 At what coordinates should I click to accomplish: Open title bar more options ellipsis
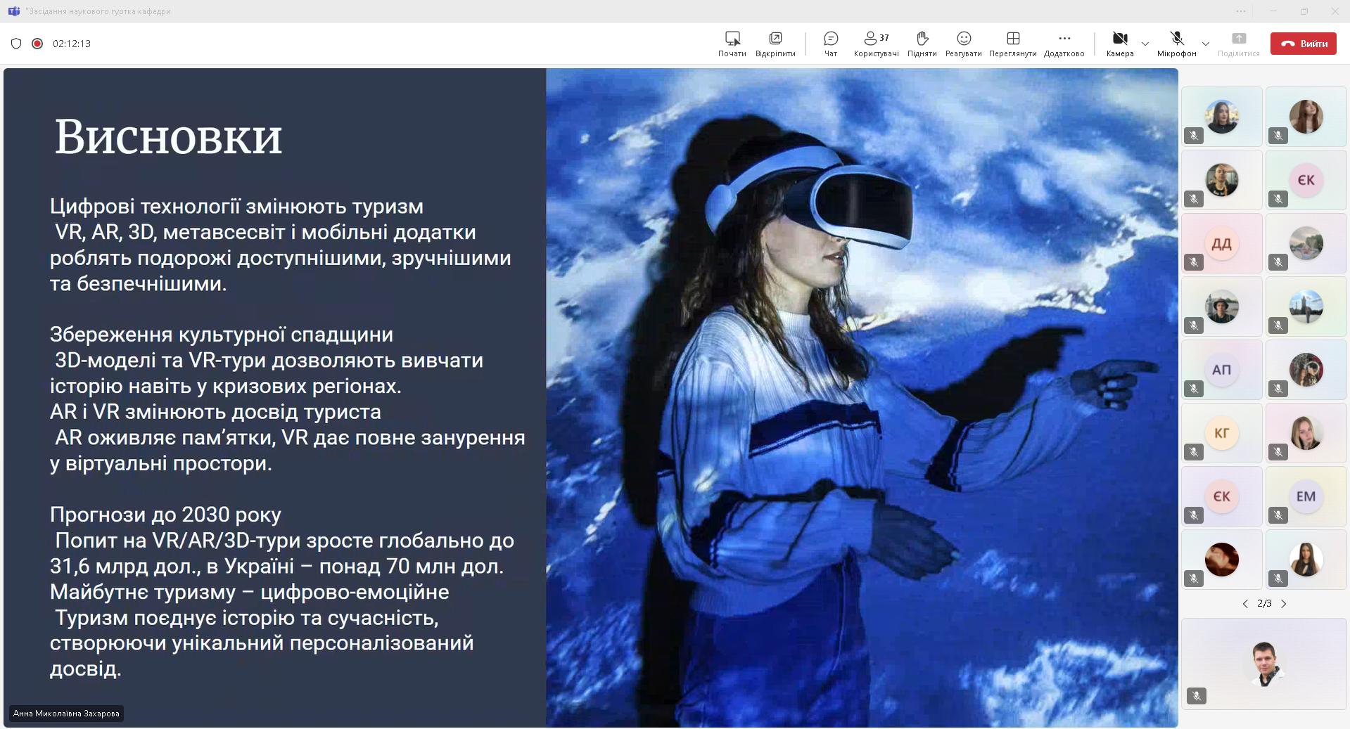pyautogui.click(x=1241, y=11)
